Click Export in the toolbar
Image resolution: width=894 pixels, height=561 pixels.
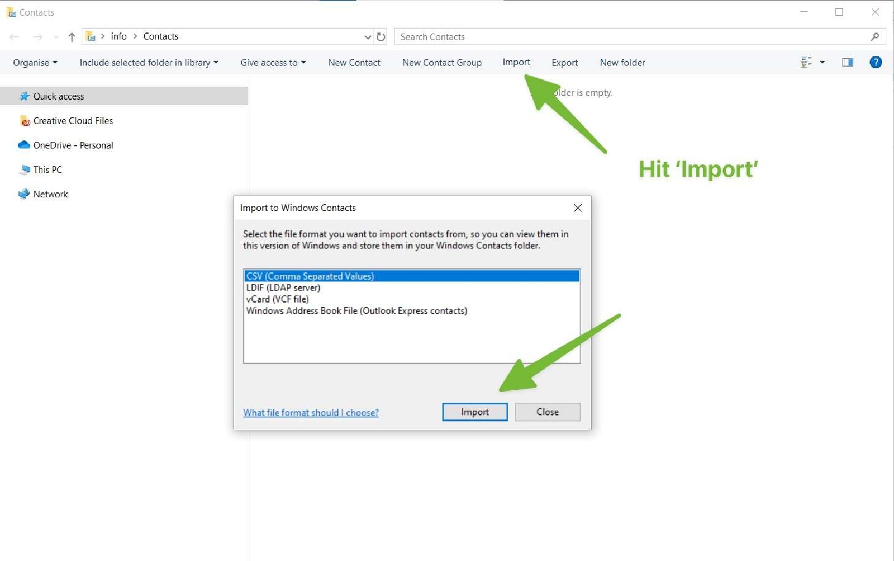tap(564, 63)
